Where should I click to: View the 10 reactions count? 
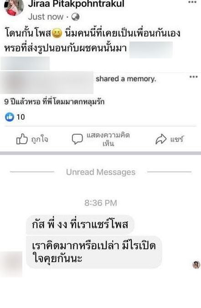click(21, 117)
